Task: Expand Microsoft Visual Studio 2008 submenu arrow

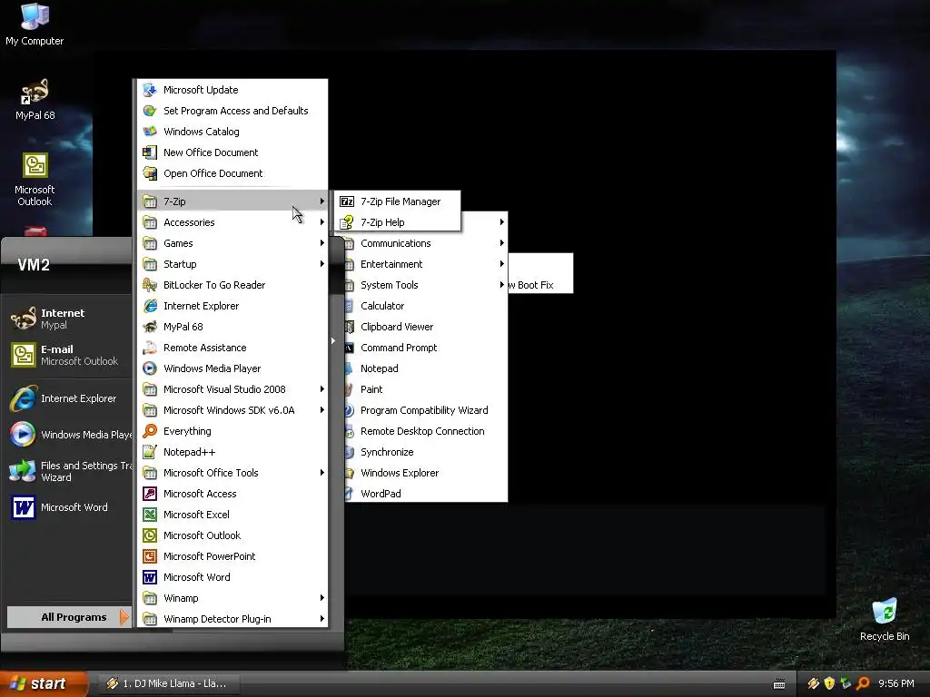Action: pyautogui.click(x=322, y=389)
